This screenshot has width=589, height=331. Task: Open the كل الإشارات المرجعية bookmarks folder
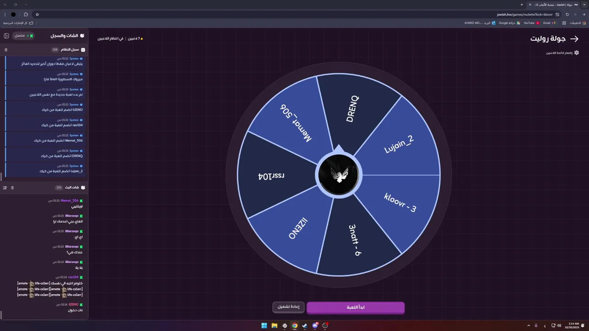tap(18, 23)
